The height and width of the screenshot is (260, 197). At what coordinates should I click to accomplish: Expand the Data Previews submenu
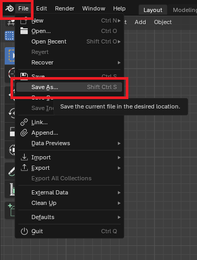[70, 143]
